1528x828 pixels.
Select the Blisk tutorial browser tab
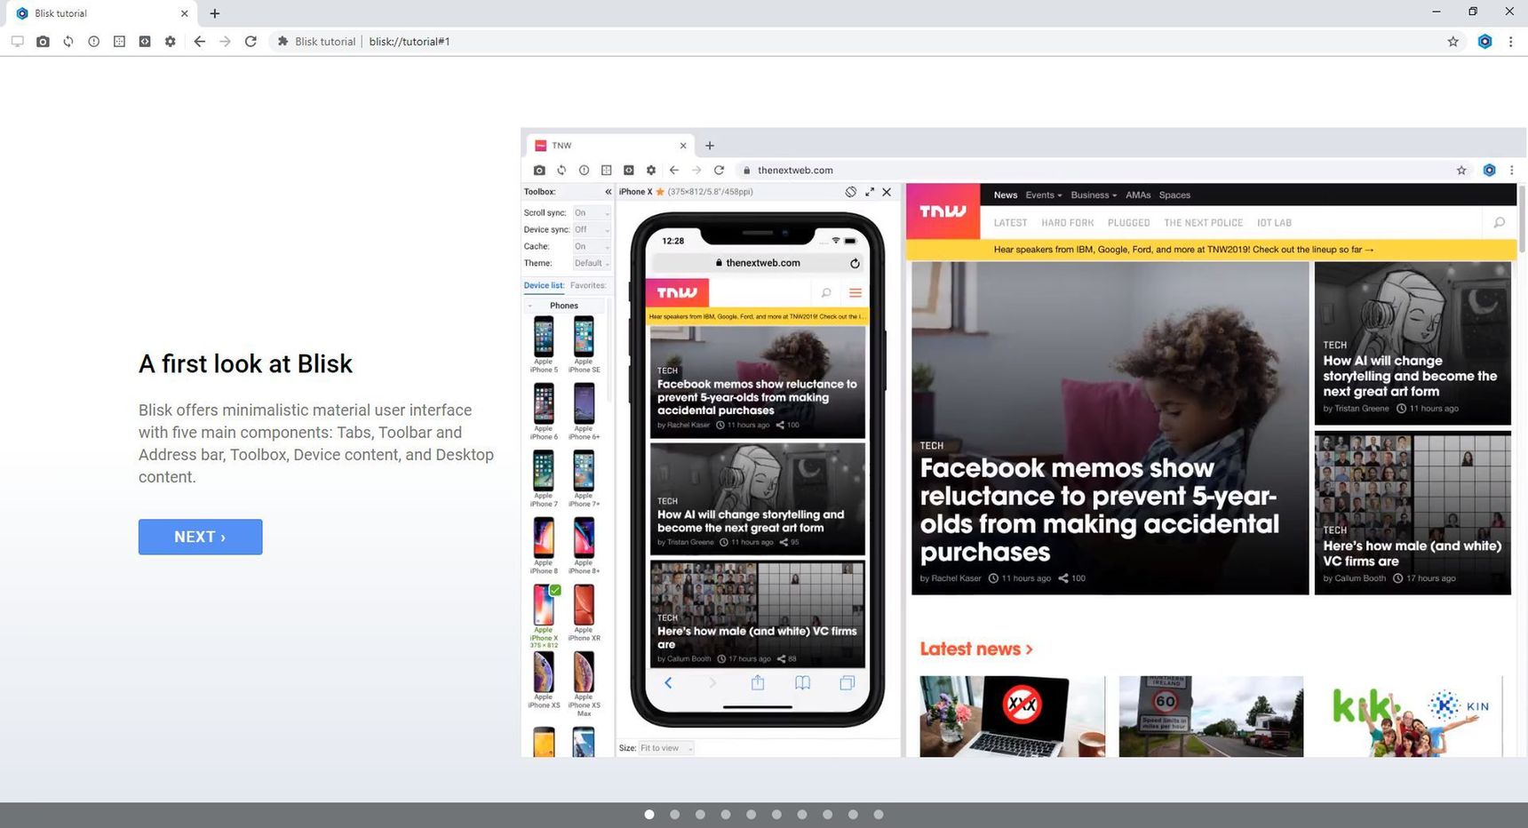point(99,13)
